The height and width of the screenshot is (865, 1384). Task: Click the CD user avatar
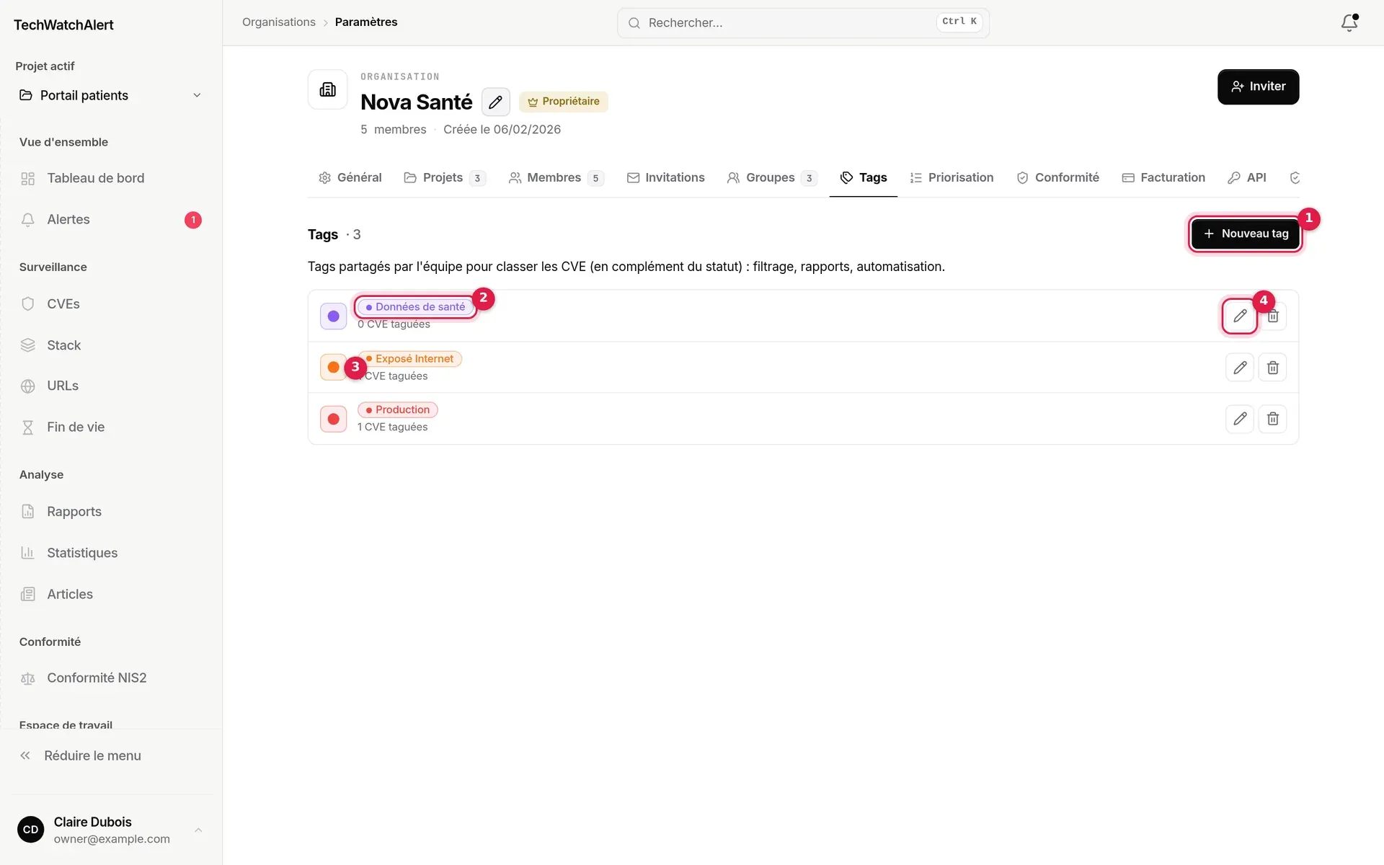coord(31,830)
